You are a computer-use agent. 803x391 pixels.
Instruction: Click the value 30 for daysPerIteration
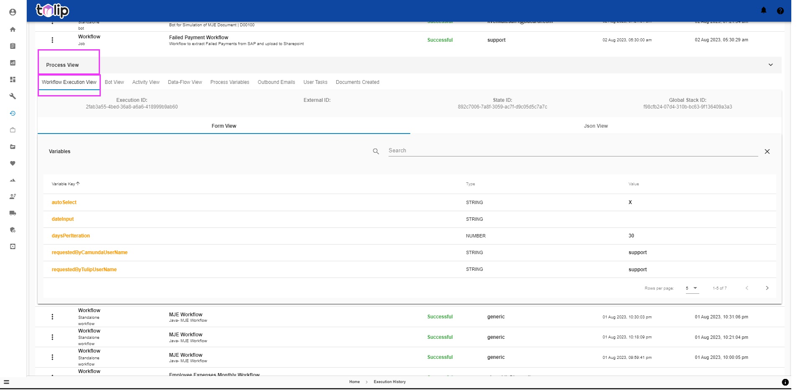[631, 236]
